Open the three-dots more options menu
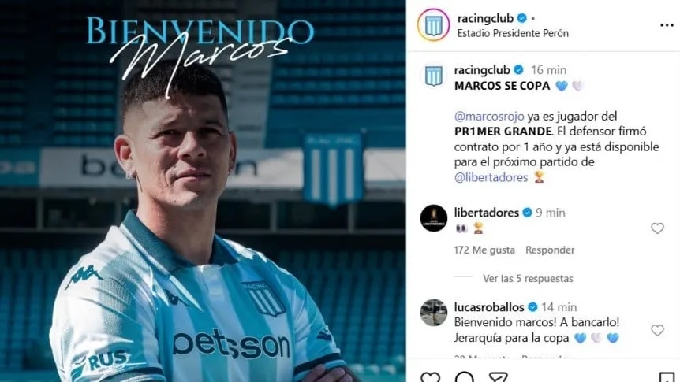This screenshot has height=382, width=680. [x=667, y=25]
